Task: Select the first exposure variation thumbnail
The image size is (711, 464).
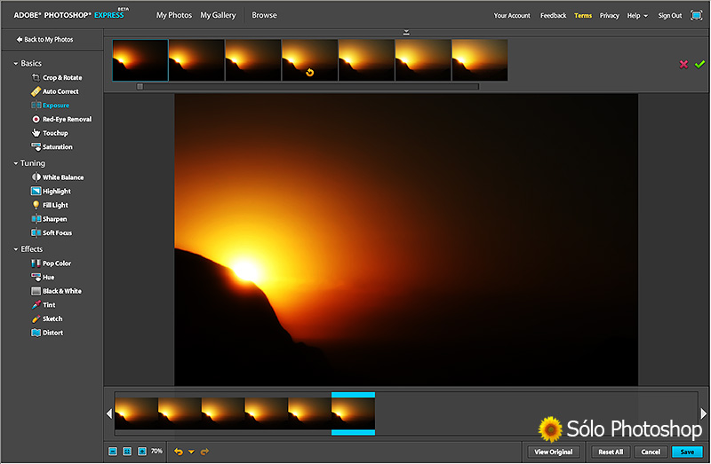Action: [140, 60]
